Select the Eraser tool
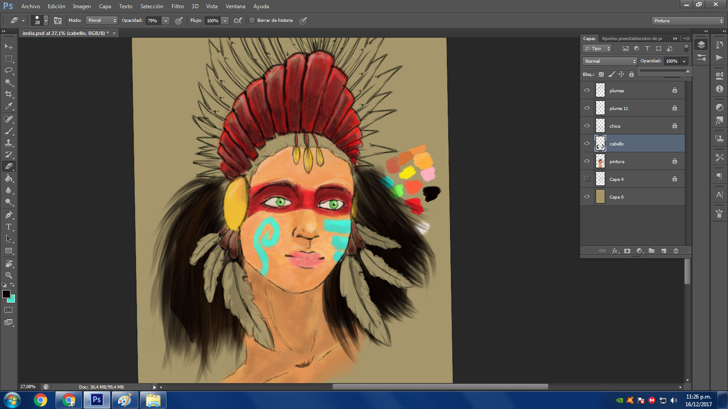This screenshot has width=728, height=409. click(x=9, y=166)
